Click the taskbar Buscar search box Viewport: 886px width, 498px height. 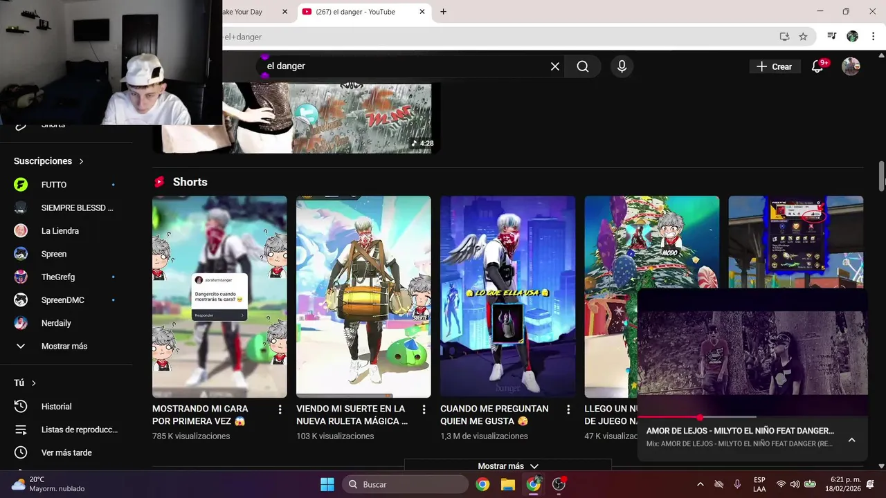point(406,484)
